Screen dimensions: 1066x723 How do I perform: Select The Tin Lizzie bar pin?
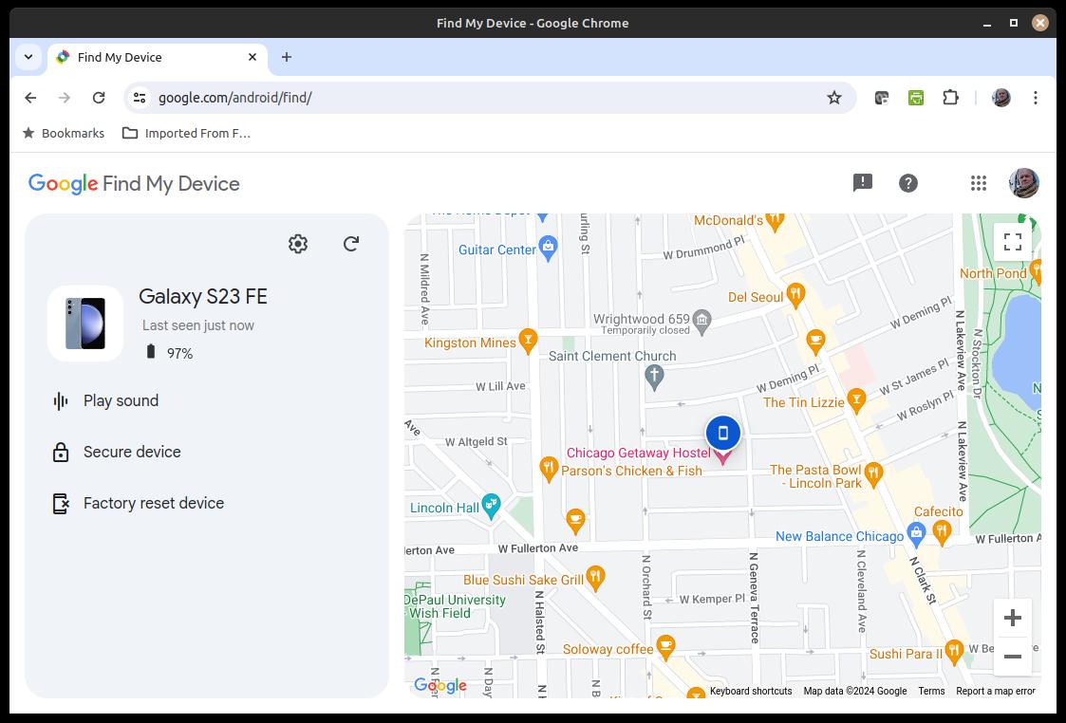[856, 400]
